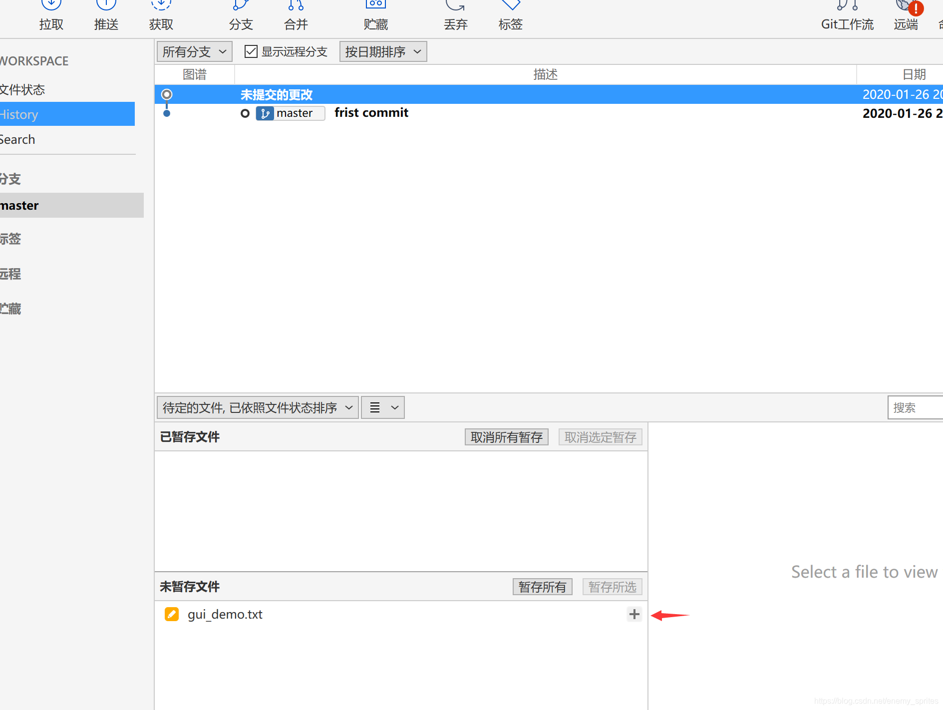The width and height of the screenshot is (943, 710).
Task: Click the 取消所有暂存 button
Action: tap(506, 437)
